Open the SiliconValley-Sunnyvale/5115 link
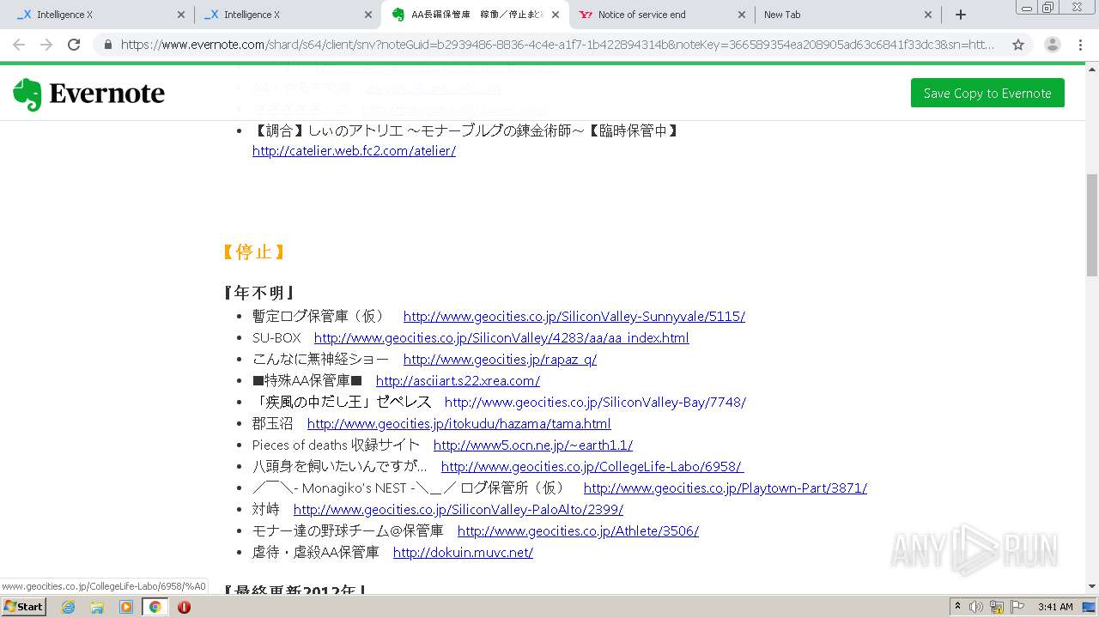Image resolution: width=1099 pixels, height=618 pixels. click(x=574, y=316)
